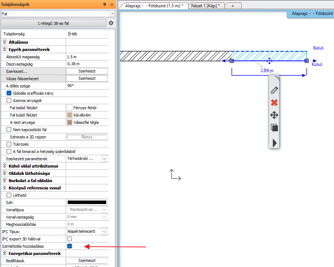Open the Fal element type dropdown

click(112, 14)
